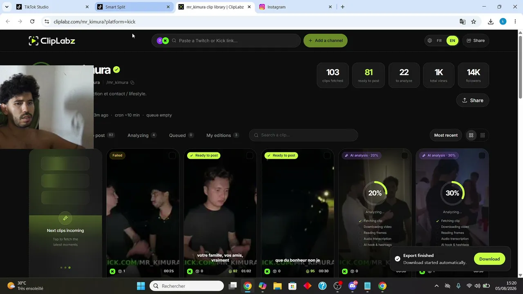The width and height of the screenshot is (523, 294).
Task: Click the Kick icon on the 00:25 clip
Action: (112, 271)
